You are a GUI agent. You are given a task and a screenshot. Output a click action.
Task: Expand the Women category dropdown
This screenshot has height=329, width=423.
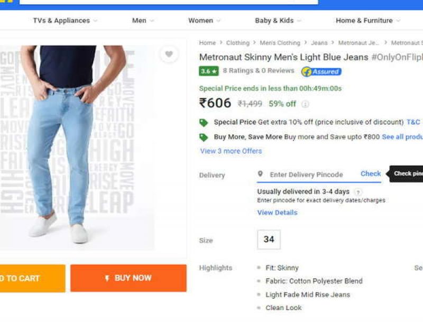tap(201, 21)
